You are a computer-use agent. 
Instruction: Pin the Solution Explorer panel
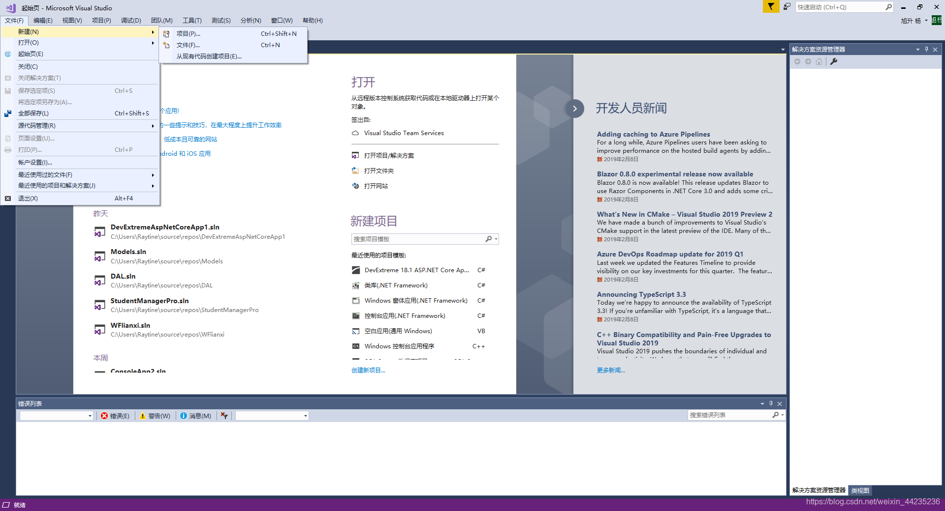(926, 49)
